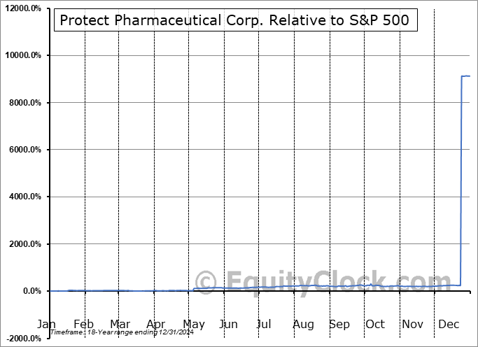Image resolution: width=478 pixels, height=347 pixels.
Task: Select the Jan month label
Action: pos(46,325)
